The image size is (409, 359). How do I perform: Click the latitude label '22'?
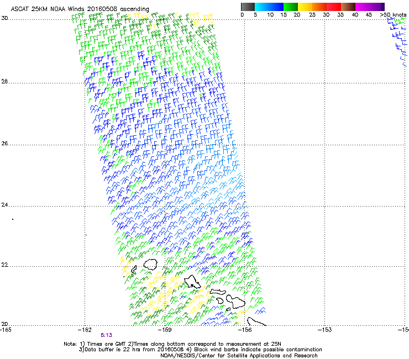(x=4, y=265)
